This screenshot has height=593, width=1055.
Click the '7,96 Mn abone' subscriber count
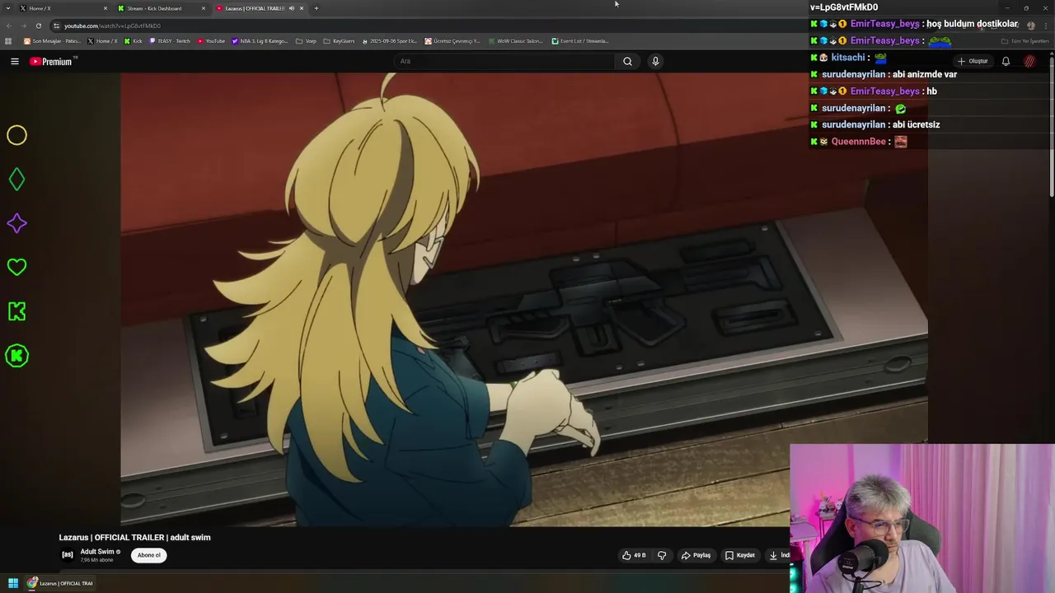(96, 560)
